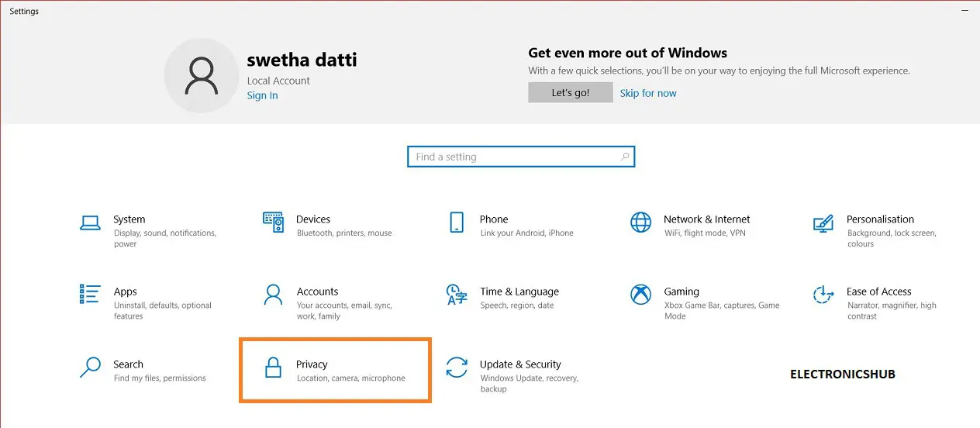Click the Ease of Access icon
This screenshot has width=980, height=428.
(x=823, y=295)
